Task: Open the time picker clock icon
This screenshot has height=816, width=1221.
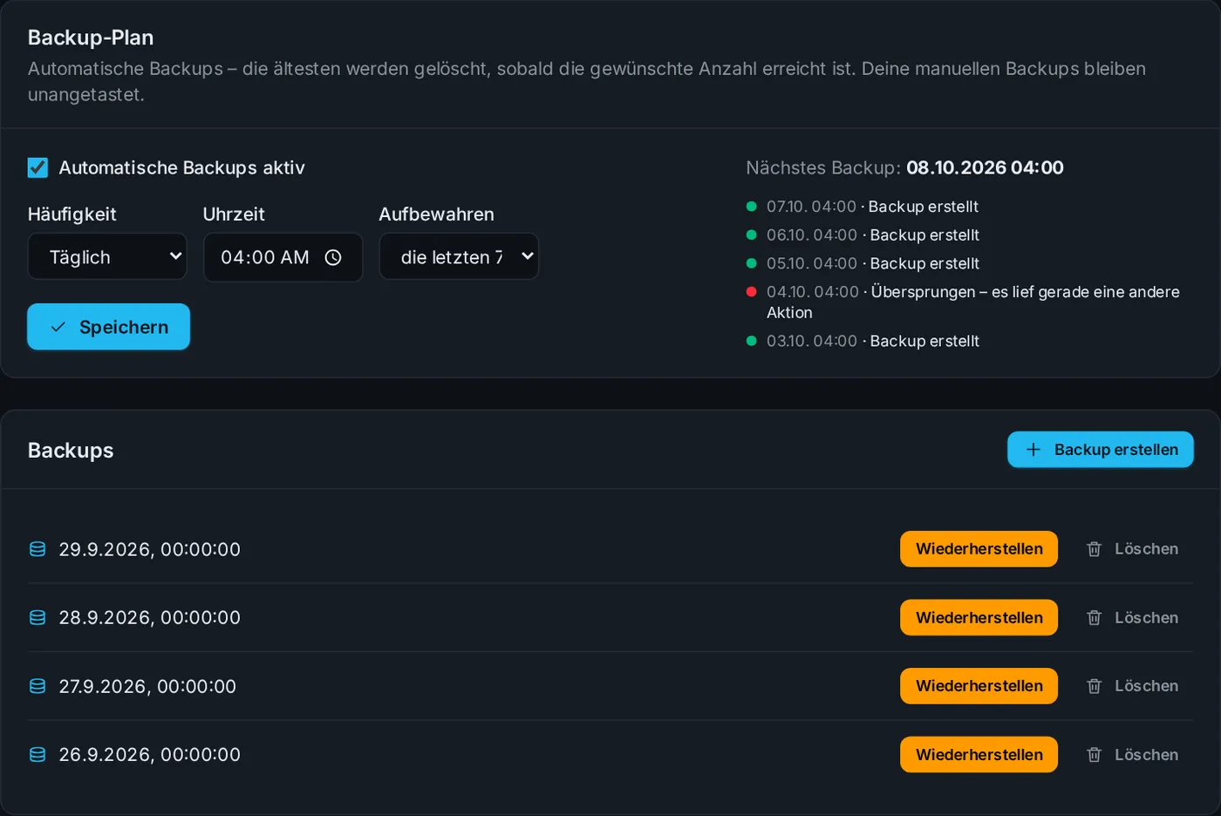Action: [x=333, y=257]
